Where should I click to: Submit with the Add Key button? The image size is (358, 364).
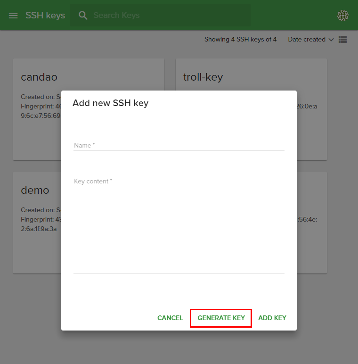click(272, 318)
